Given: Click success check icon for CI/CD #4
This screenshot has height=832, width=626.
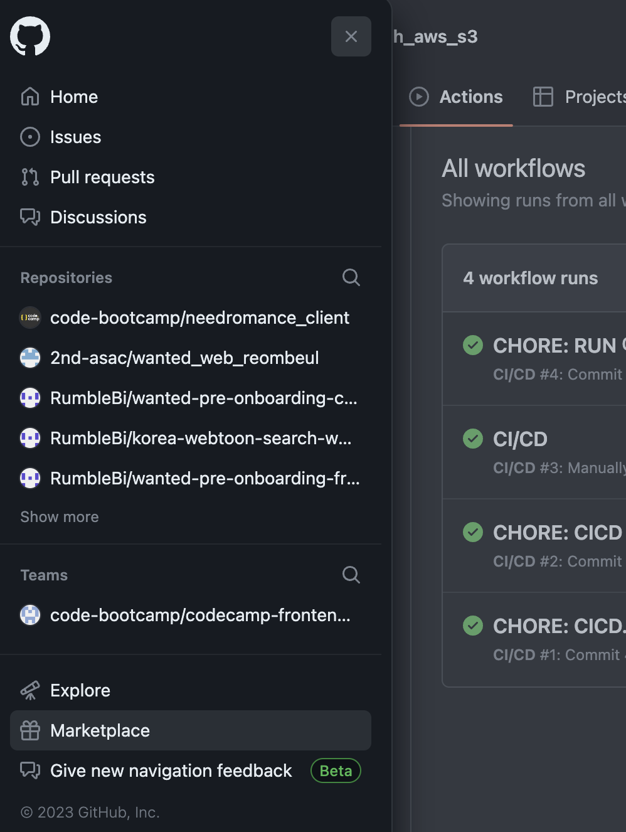Looking at the screenshot, I should (x=473, y=345).
